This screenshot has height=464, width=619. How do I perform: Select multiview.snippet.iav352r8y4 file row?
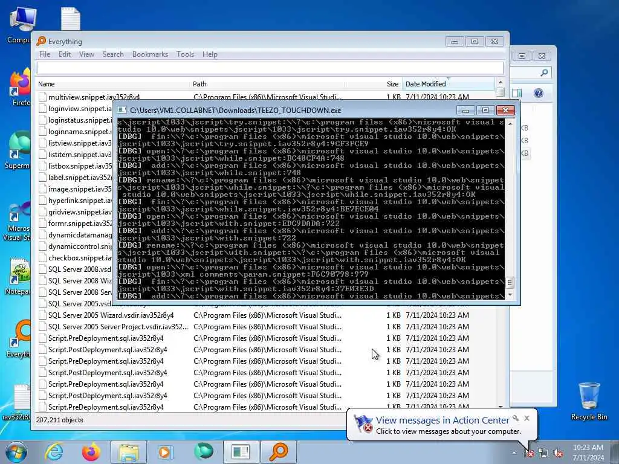click(265, 97)
